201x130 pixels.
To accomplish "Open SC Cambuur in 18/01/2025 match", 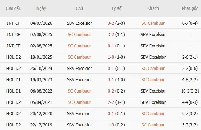I will click(x=79, y=57).
